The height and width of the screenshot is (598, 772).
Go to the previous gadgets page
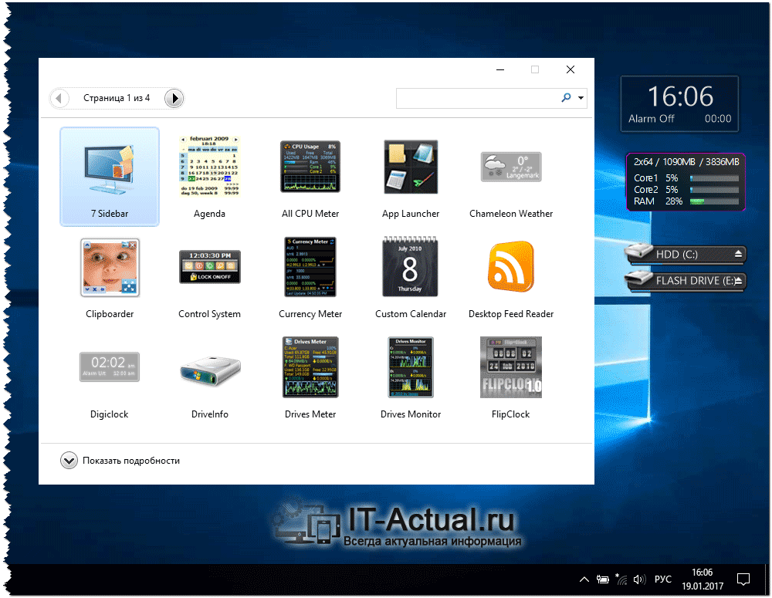[x=59, y=99]
